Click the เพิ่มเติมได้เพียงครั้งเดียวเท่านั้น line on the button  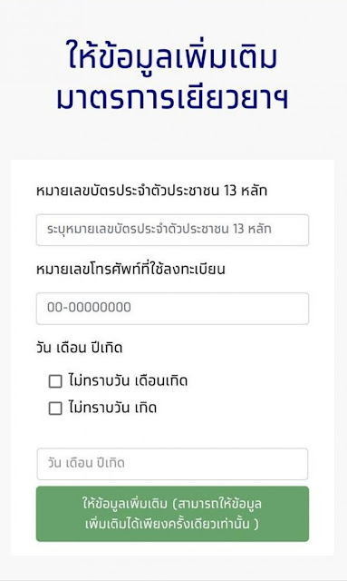click(169, 524)
